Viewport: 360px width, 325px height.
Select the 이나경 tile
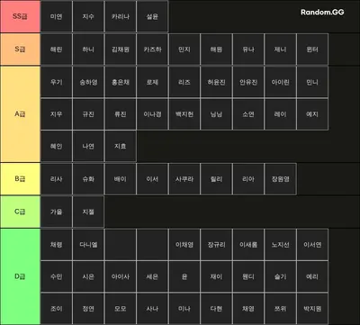pos(152,114)
